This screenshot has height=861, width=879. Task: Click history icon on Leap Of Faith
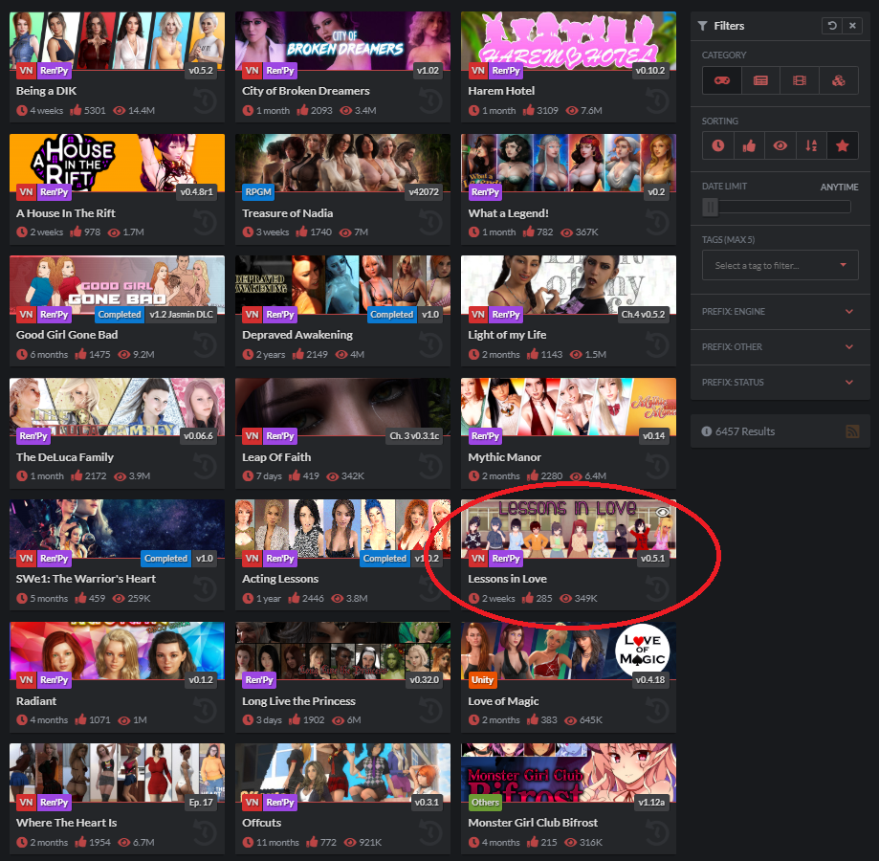[431, 467]
